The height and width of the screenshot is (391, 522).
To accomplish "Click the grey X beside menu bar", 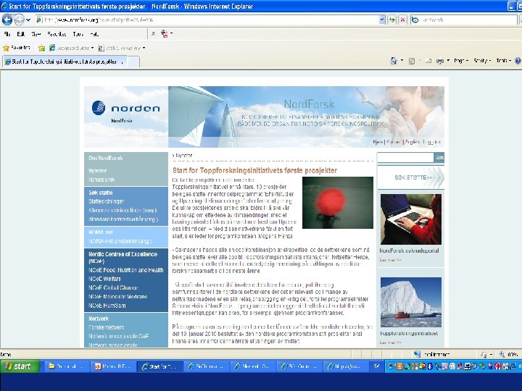I will (154, 33).
